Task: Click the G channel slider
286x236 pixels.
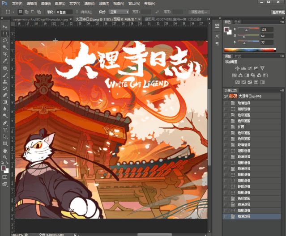Action: click(x=248, y=36)
